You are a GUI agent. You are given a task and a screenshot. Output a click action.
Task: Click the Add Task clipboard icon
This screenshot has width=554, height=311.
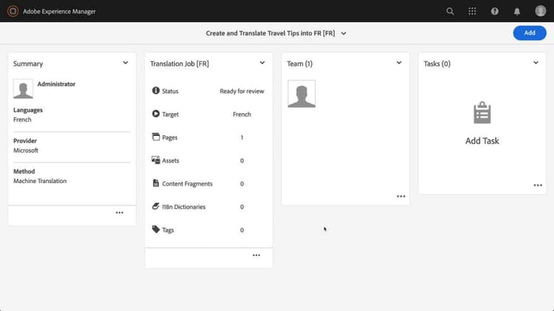coord(482,113)
